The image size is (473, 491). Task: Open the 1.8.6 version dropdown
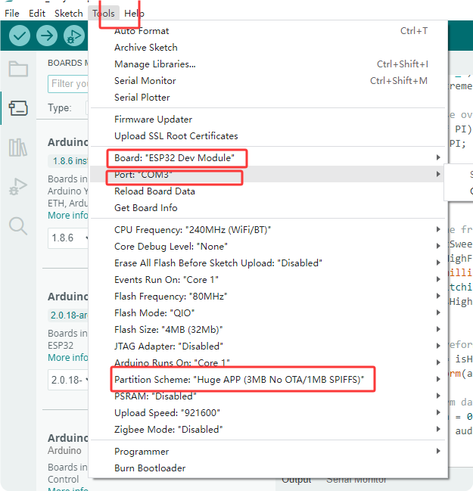(68, 238)
